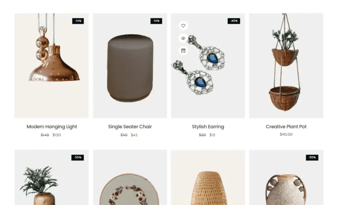This screenshot has width=337, height=205.
Task: Open Single Seater Chair product title
Action: pos(130,127)
